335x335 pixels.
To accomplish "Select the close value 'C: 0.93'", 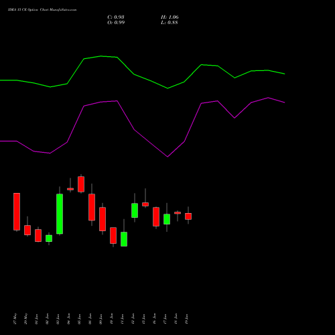I will pos(116,17).
